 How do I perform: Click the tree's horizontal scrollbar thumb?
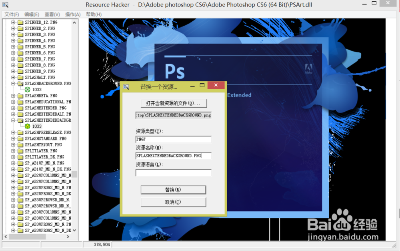coord(27,237)
